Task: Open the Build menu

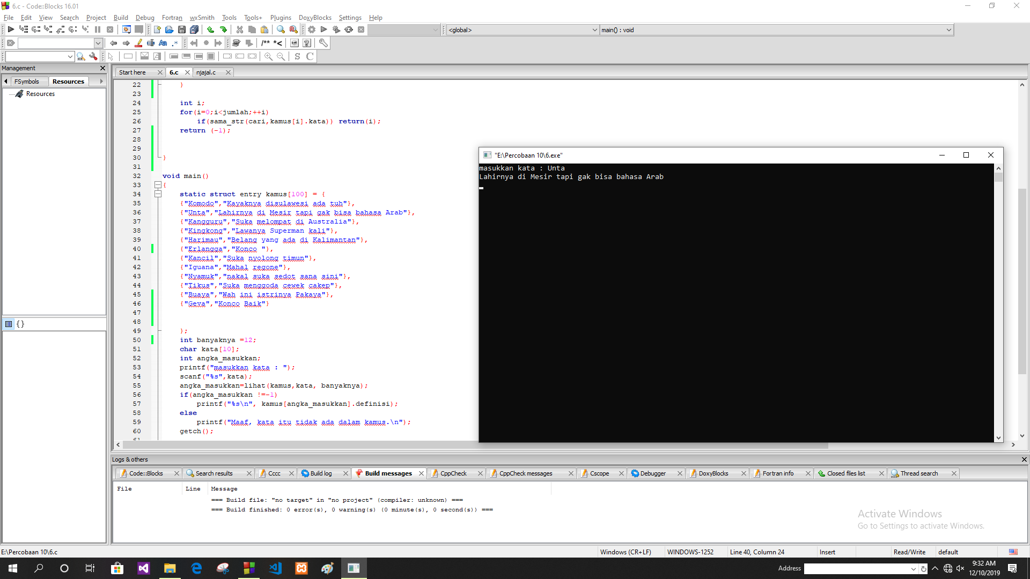Action: click(121, 18)
